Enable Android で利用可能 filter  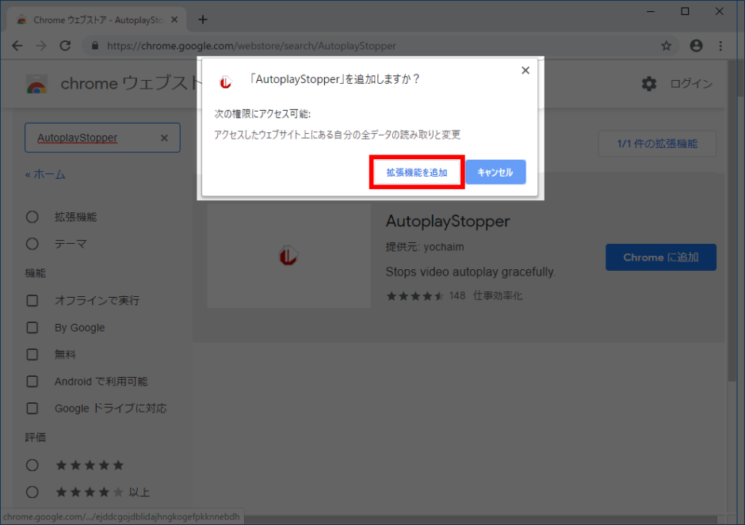32,381
